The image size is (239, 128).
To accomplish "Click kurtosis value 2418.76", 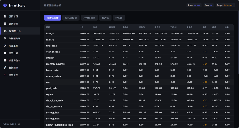I will [216, 100].
